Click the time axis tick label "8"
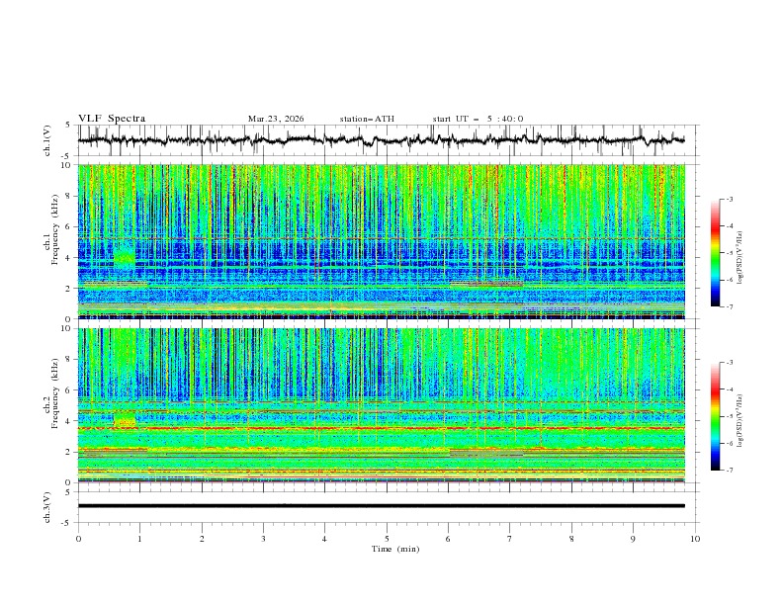 571,539
